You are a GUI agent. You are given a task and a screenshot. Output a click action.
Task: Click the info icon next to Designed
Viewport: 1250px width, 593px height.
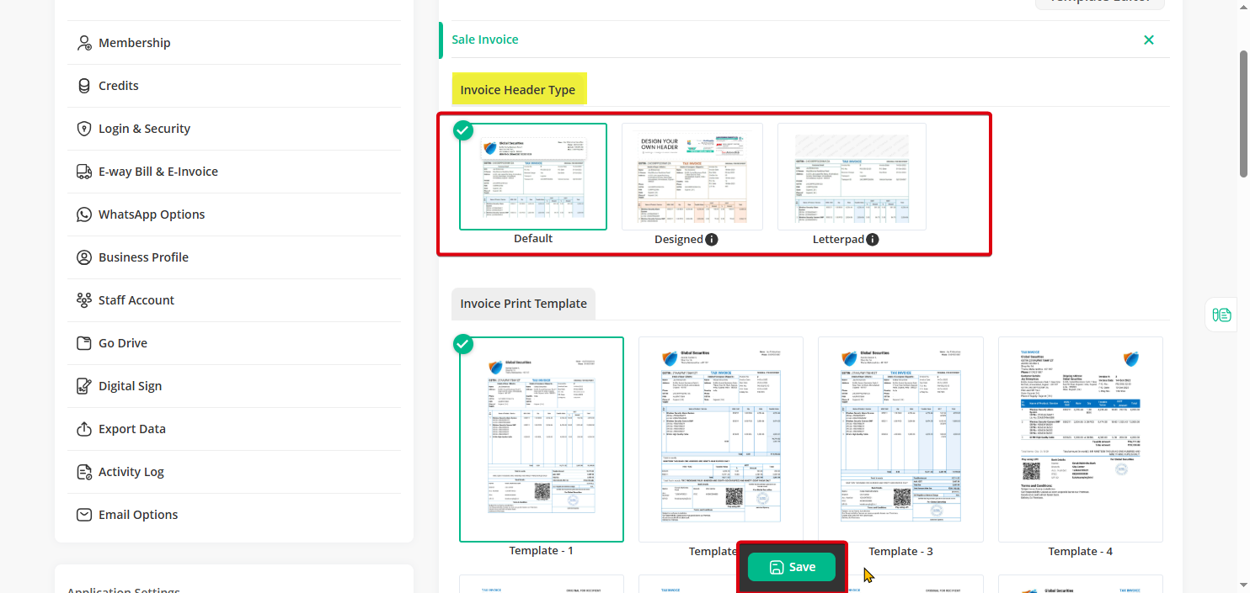712,240
